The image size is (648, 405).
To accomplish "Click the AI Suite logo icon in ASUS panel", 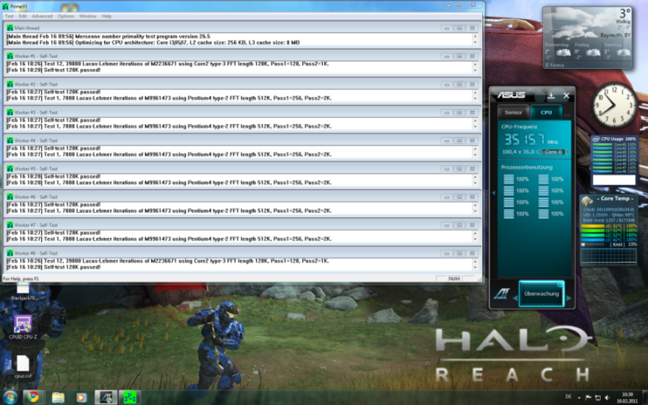I will coord(502,294).
